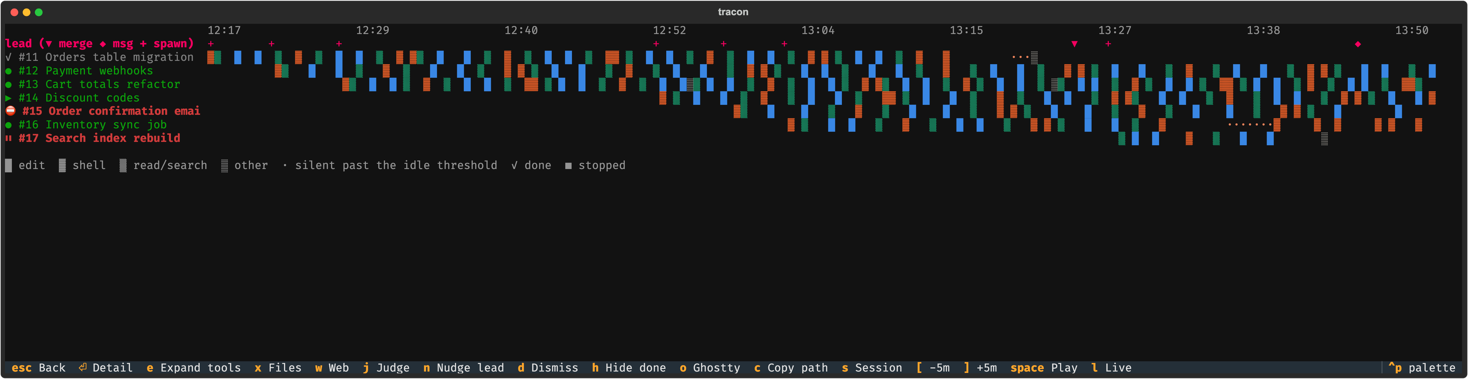Click the checkmark done icon beside #11
This screenshot has height=379, width=1468.
point(9,57)
